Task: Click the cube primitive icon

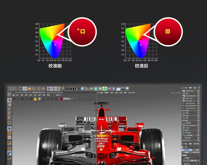Action: point(82,89)
